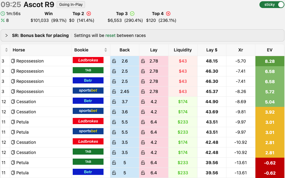This screenshot has height=178, width=285.
Task: Click back odds lock icon on Cessation Betr row
Action: click(x=114, y=102)
